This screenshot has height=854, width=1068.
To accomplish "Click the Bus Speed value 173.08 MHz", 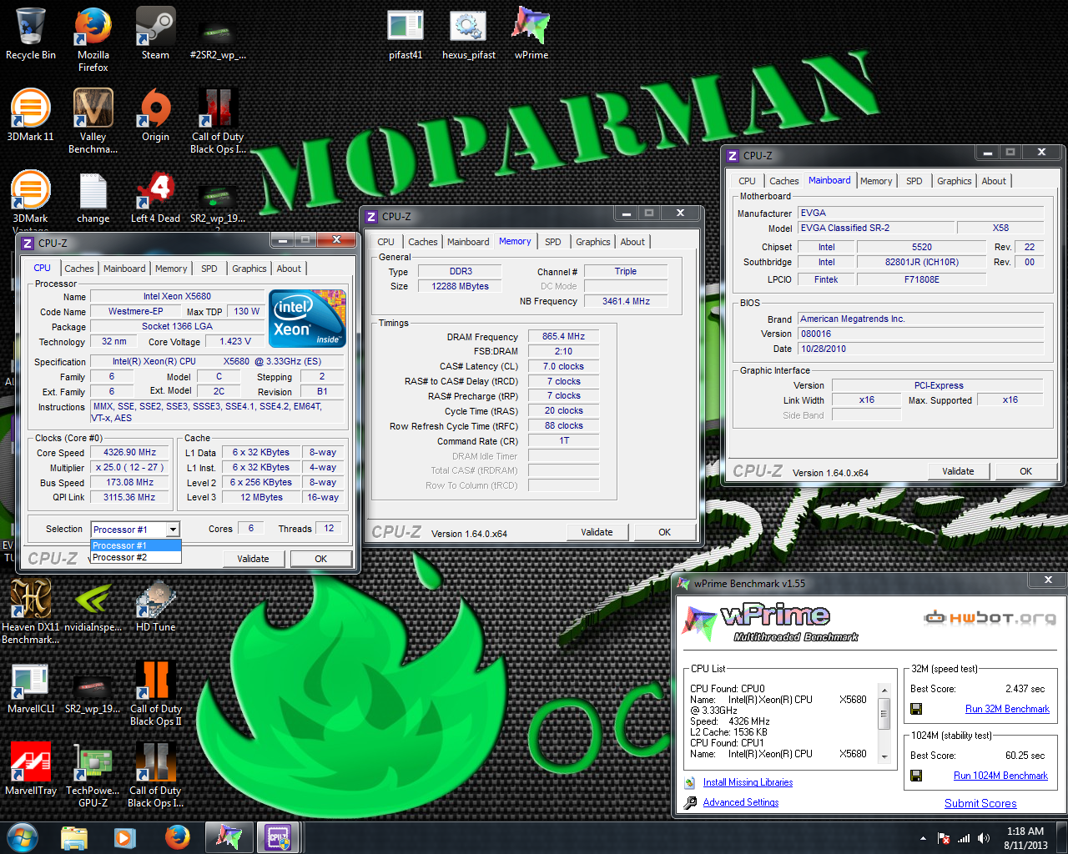I will [x=130, y=482].
